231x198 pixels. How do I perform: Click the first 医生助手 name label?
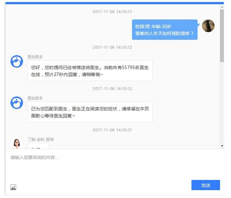click(x=35, y=57)
